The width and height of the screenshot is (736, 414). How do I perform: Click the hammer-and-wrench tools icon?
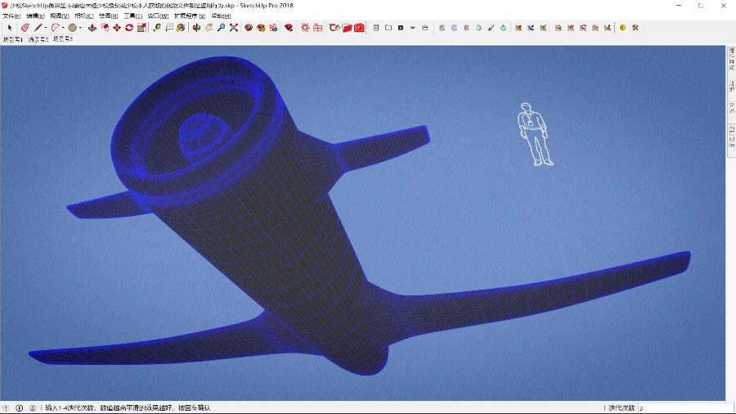pyautogui.click(x=635, y=28)
